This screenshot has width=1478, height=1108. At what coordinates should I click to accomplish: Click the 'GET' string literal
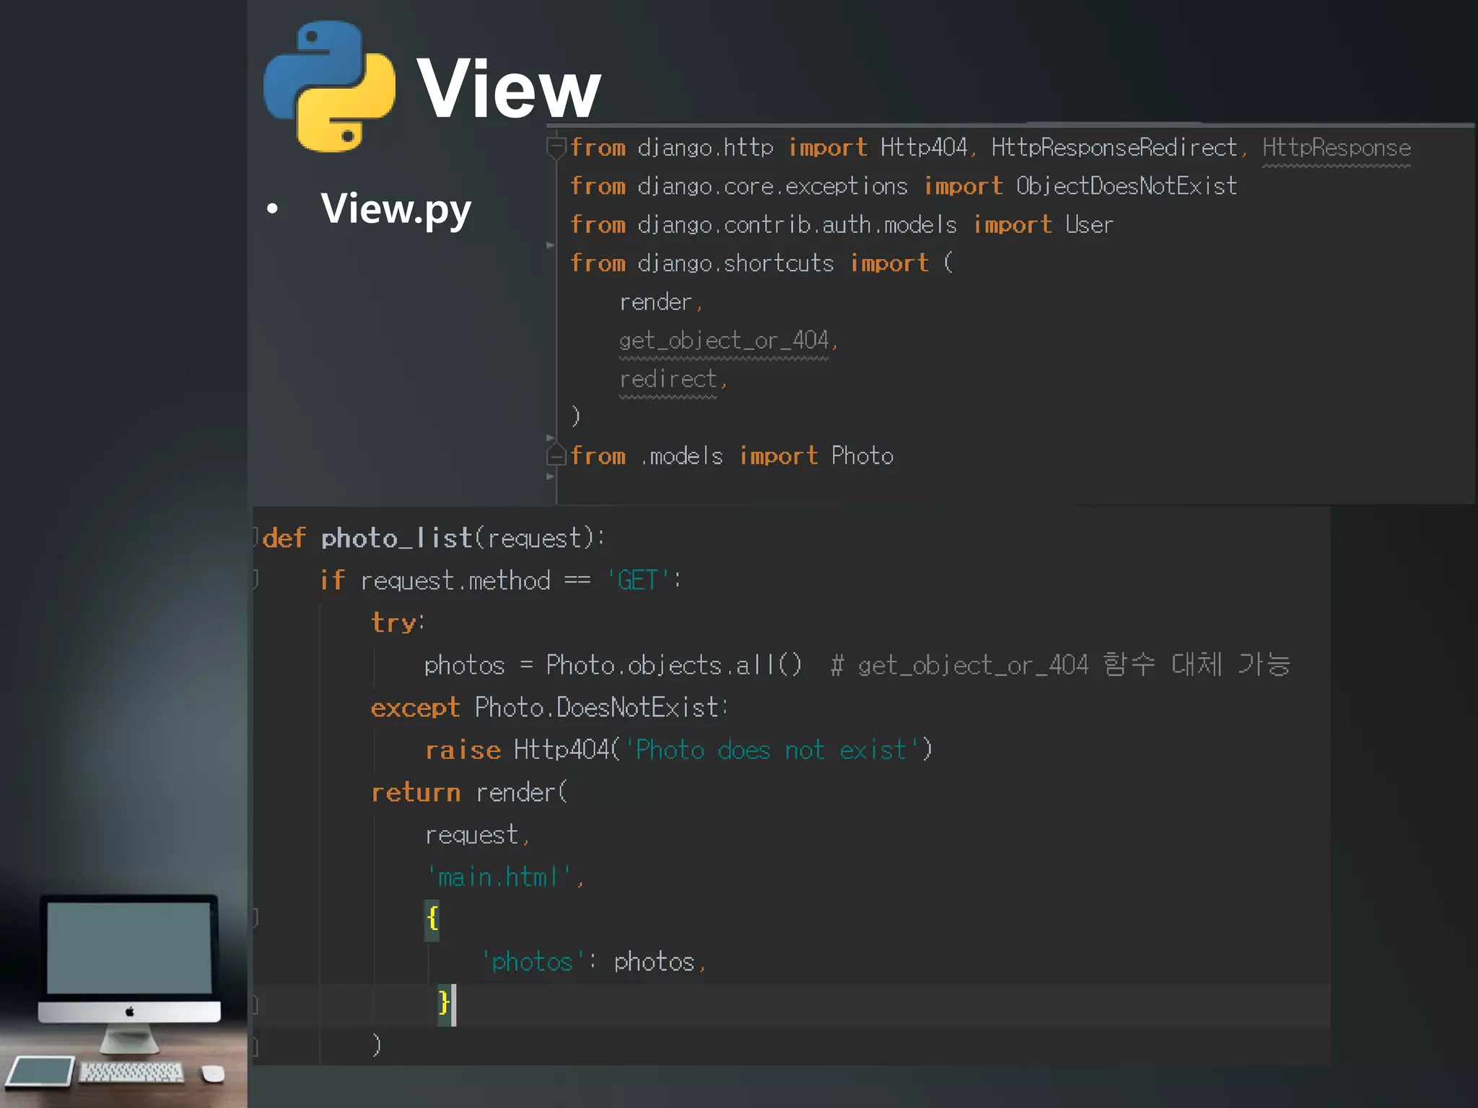click(639, 580)
